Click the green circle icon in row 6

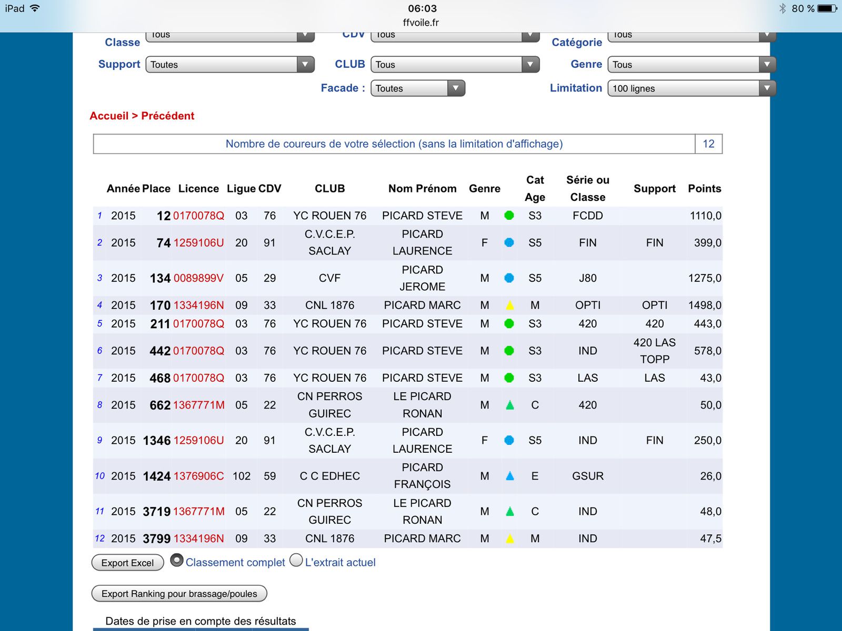(509, 351)
